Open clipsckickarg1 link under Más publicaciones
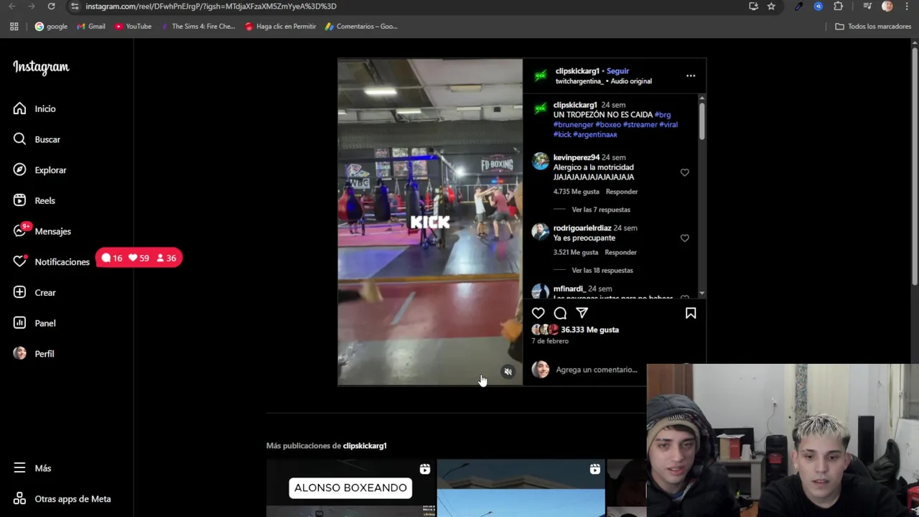 365,446
